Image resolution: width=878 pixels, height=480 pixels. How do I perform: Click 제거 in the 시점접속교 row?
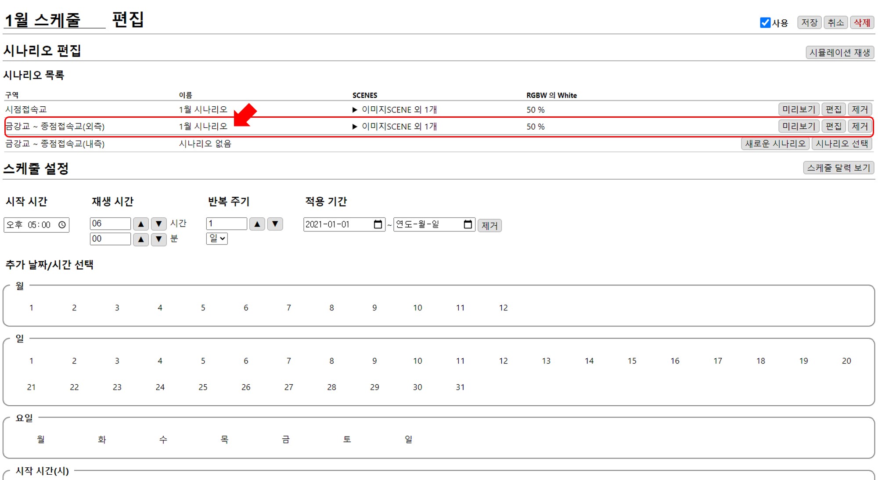(860, 109)
